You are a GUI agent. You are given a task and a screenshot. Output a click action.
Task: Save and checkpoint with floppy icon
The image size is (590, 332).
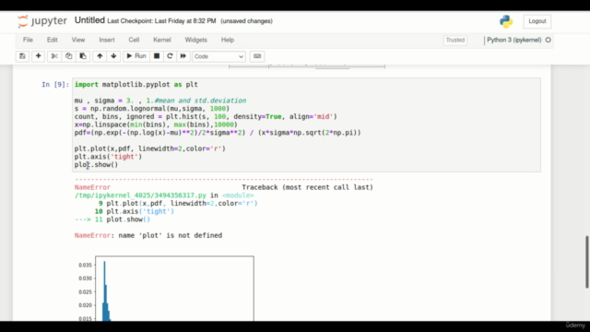tap(22, 56)
